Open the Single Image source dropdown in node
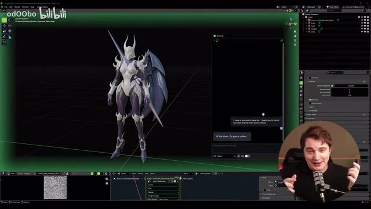371x209 pixels. click(x=163, y=196)
